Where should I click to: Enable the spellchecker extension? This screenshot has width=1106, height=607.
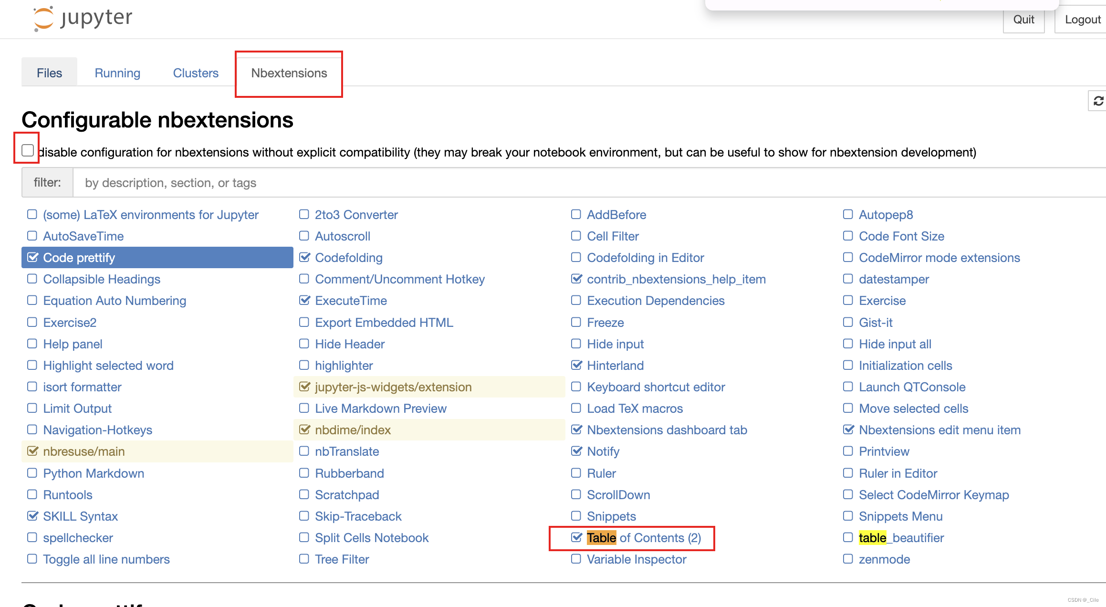32,537
